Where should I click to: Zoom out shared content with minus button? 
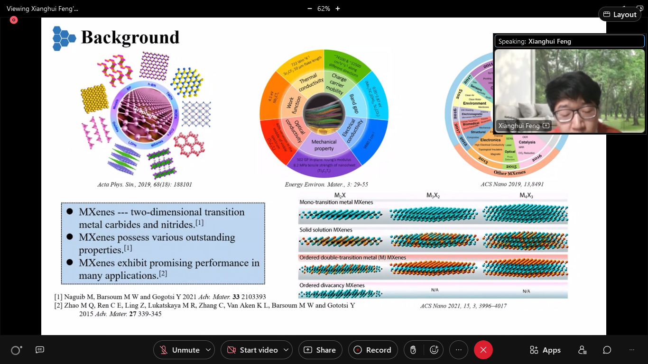pos(310,9)
